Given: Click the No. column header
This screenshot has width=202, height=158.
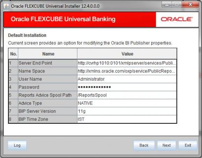Looking at the screenshot, I should [13, 54].
